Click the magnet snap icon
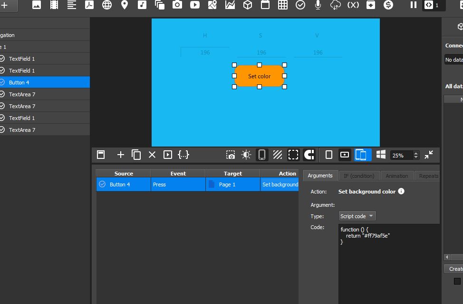The width and height of the screenshot is (463, 304). [309, 155]
